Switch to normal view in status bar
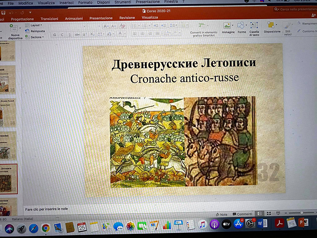This screenshot has height=238, width=317. pyautogui.click(x=260, y=214)
